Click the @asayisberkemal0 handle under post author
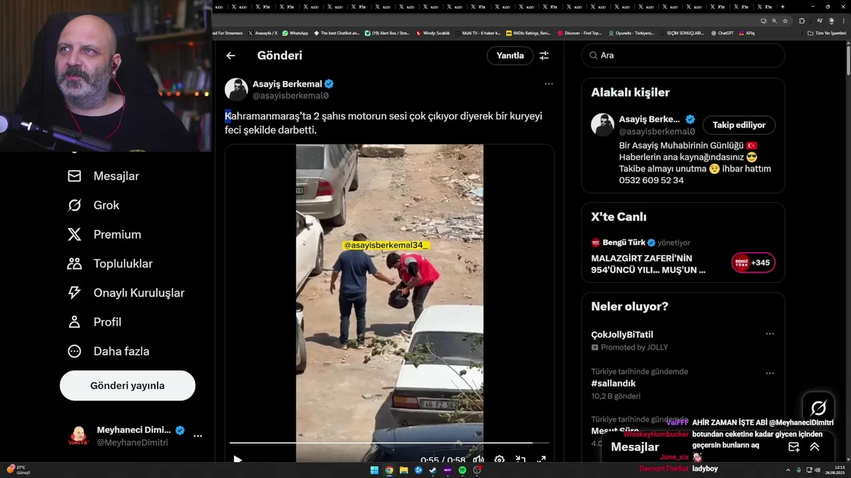The height and width of the screenshot is (478, 851). point(291,96)
